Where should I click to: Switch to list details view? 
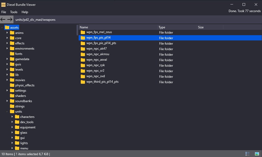pos(247,154)
